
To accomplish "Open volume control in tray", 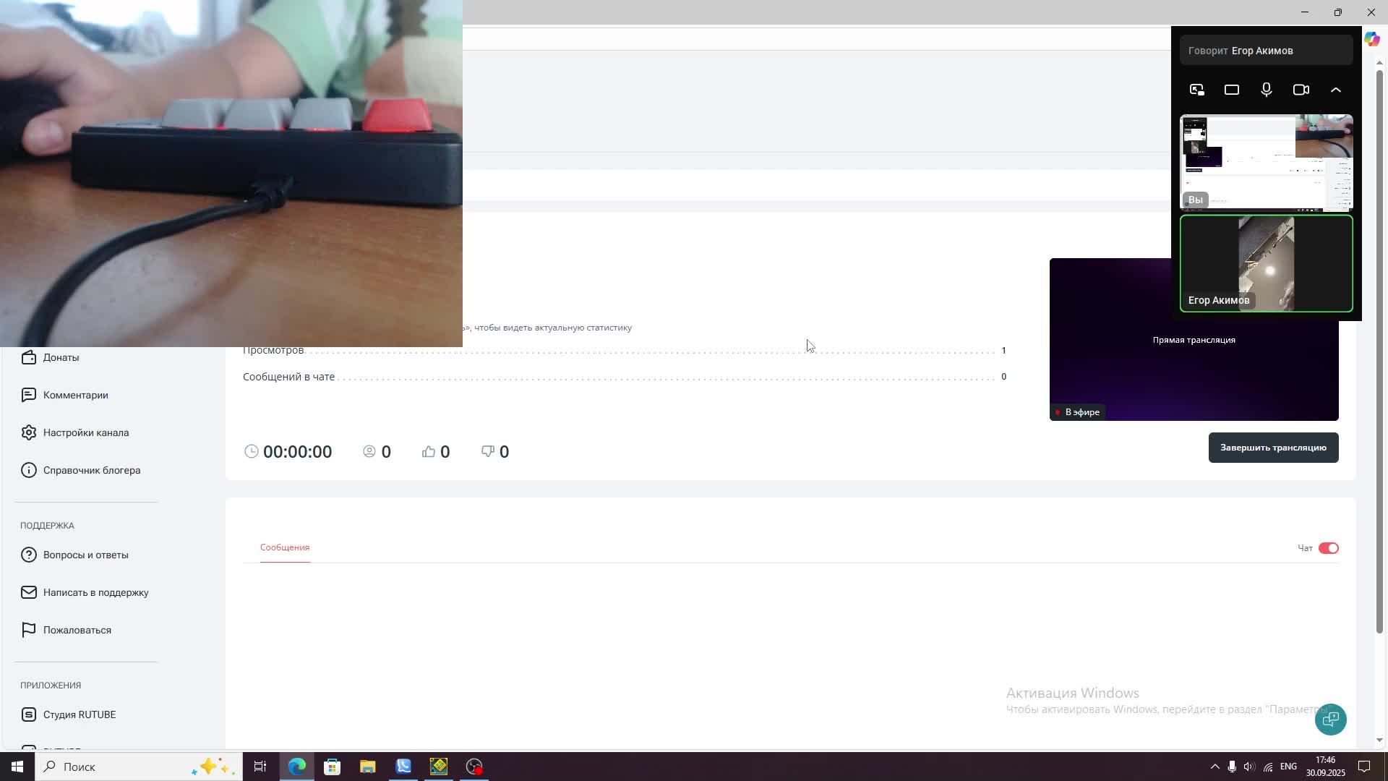I will [1249, 767].
